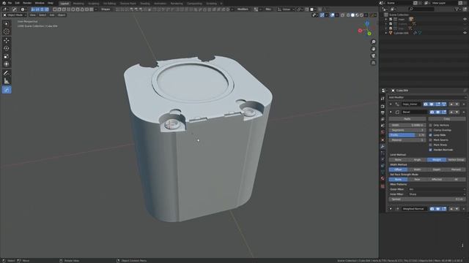Toggle viewport overlays icon
The width and height of the screenshot is (469, 263).
pyautogui.click(x=332, y=15)
